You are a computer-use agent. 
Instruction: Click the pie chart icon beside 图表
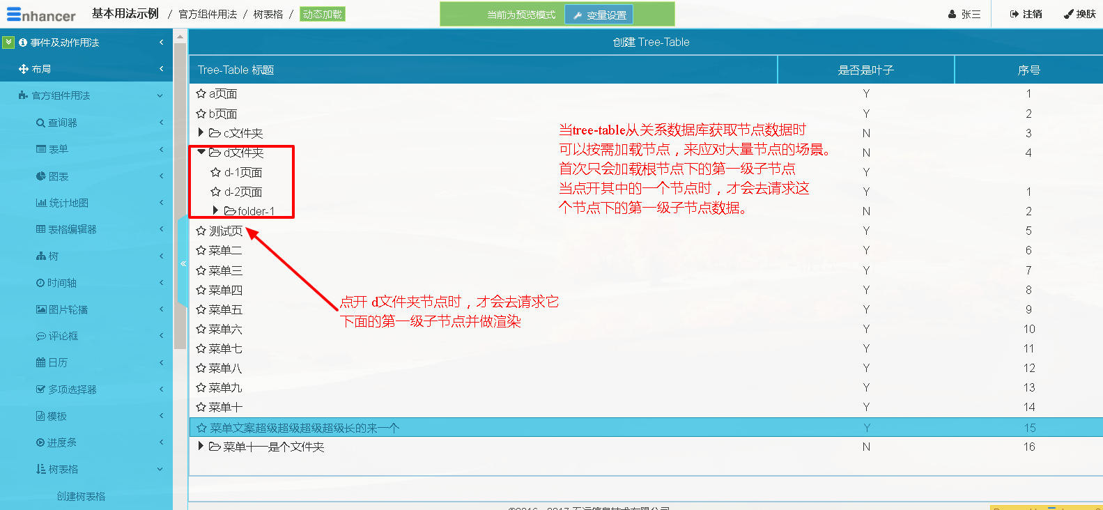(x=40, y=176)
